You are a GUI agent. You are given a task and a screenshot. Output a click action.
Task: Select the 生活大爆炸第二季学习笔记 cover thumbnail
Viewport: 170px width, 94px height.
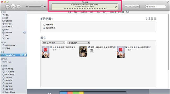46,52
